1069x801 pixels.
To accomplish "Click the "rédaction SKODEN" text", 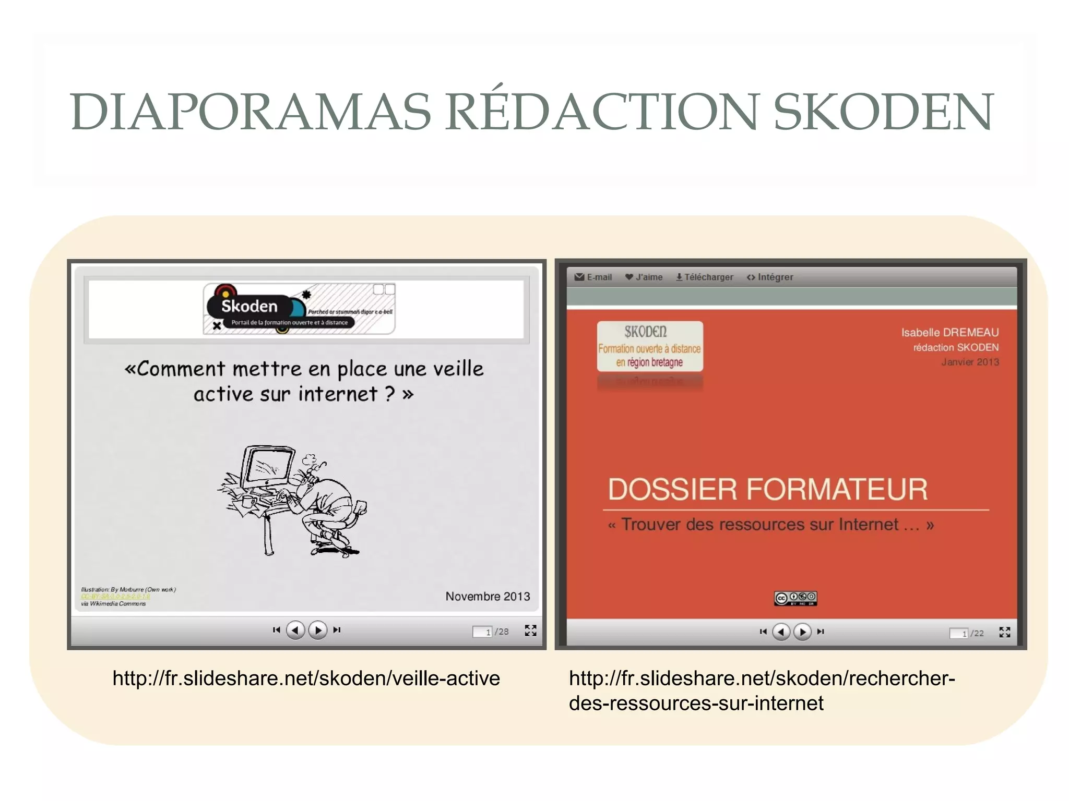I will [956, 347].
